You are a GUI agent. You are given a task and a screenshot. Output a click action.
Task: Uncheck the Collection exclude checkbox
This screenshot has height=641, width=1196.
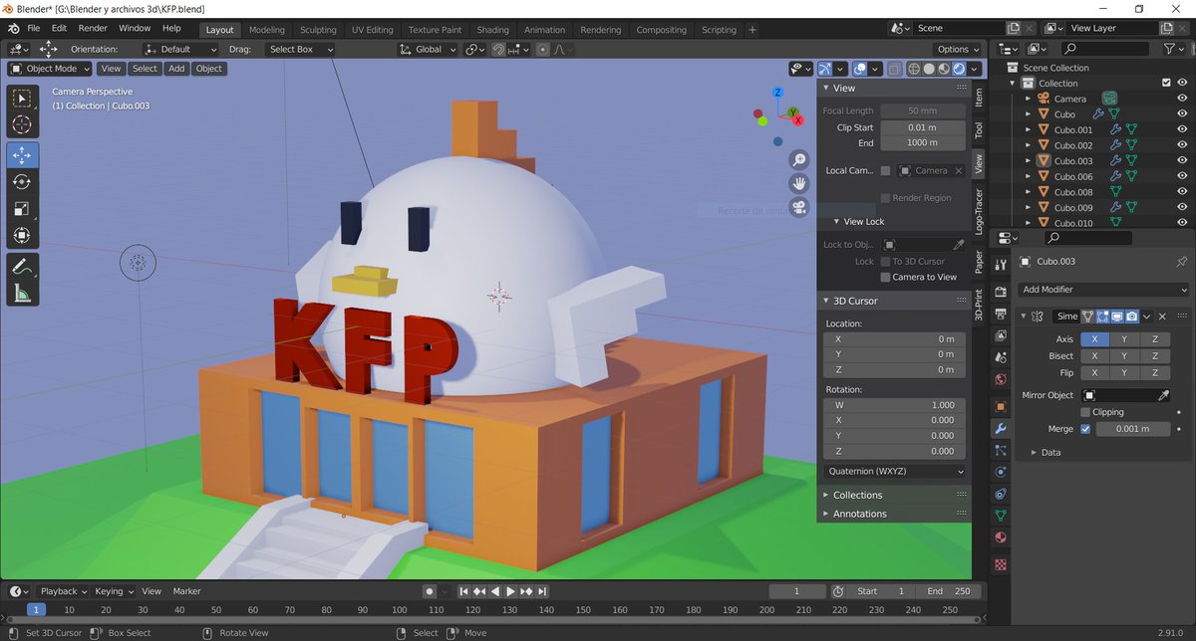pos(1166,84)
